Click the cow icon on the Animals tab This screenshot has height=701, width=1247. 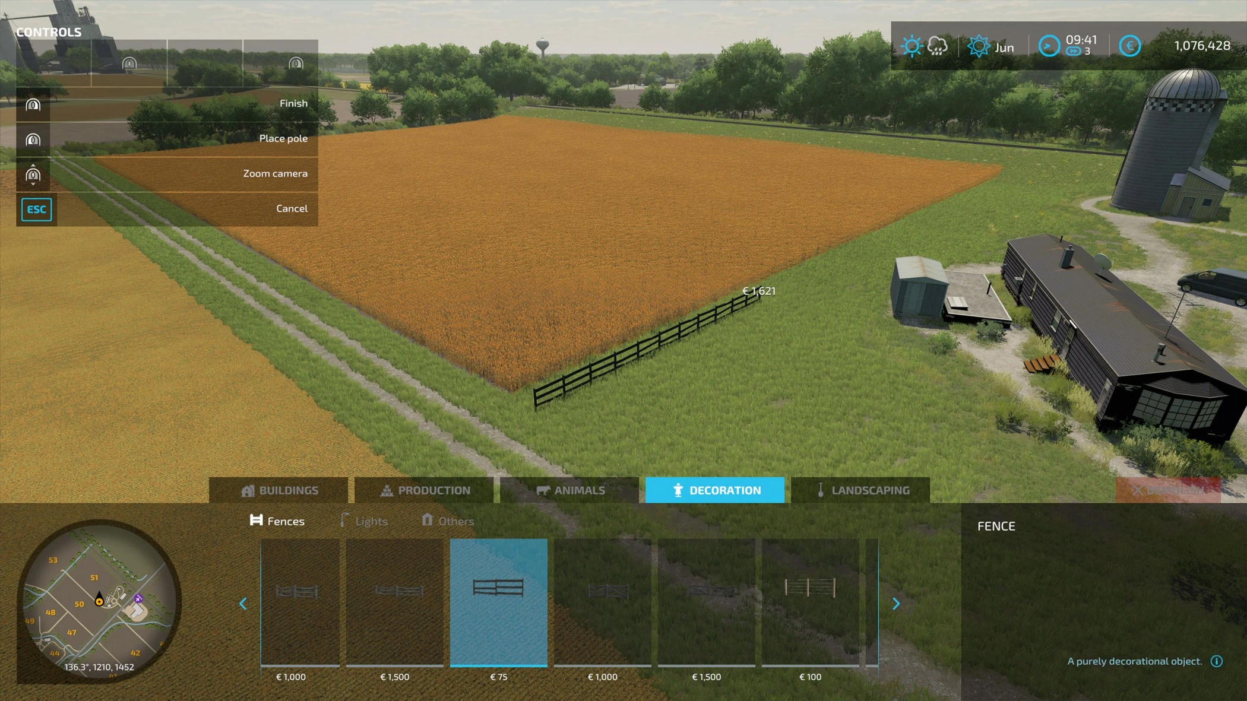(x=543, y=490)
